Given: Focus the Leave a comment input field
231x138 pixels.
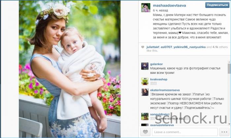Looking at the screenshot, I should tap(185, 132).
